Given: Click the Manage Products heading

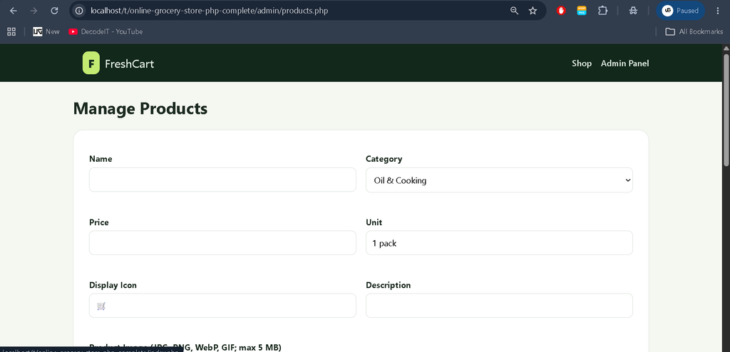Looking at the screenshot, I should coord(140,108).
